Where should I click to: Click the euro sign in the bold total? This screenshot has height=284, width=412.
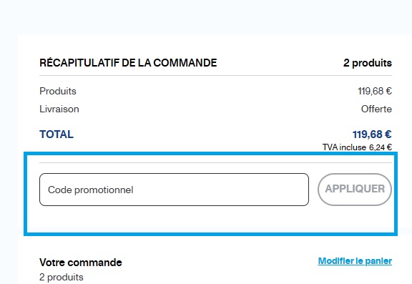[388, 134]
